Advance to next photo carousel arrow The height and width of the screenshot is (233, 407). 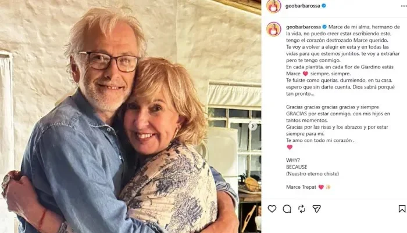252,126
